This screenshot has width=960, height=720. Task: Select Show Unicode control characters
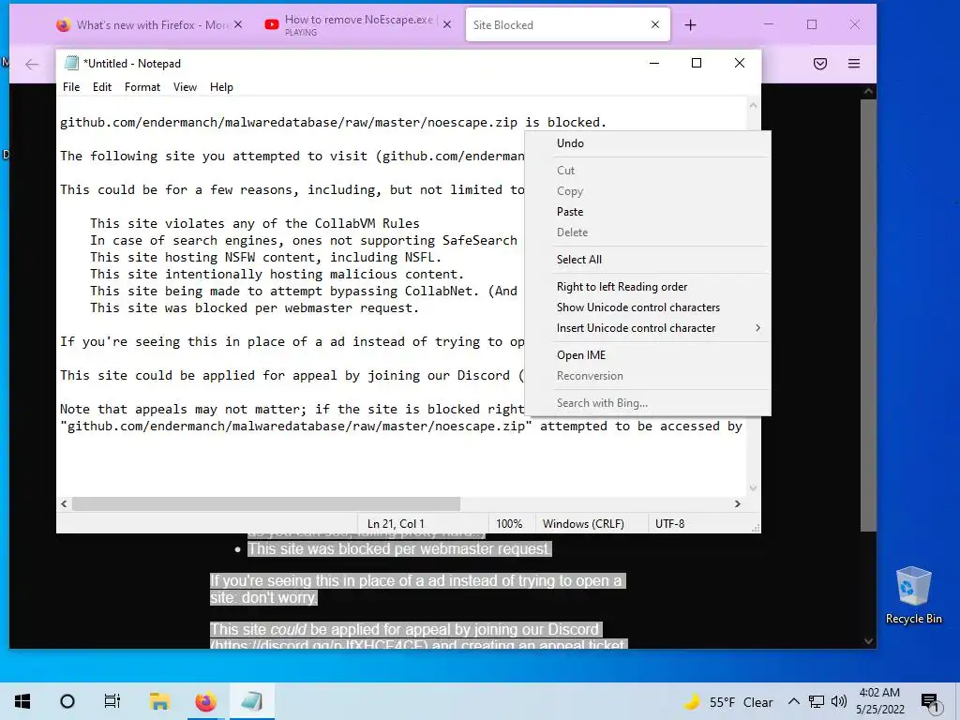(648, 307)
